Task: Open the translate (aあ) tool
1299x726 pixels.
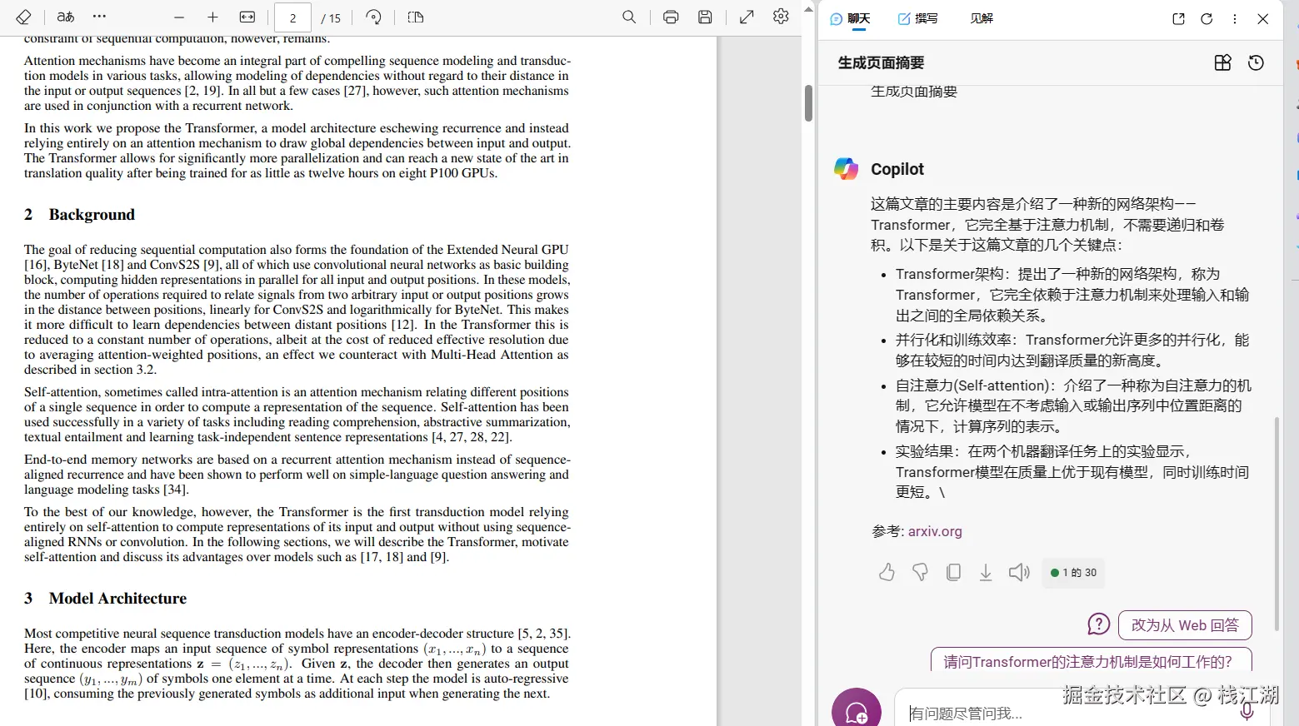Action: coord(65,17)
